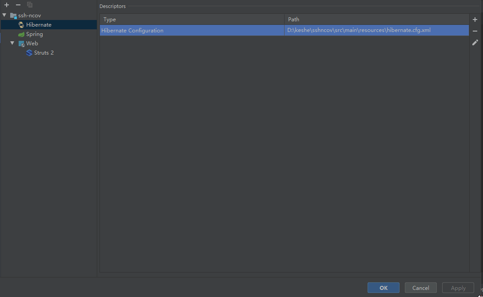Add a descriptor with the plus icon beside the table

(x=475, y=20)
